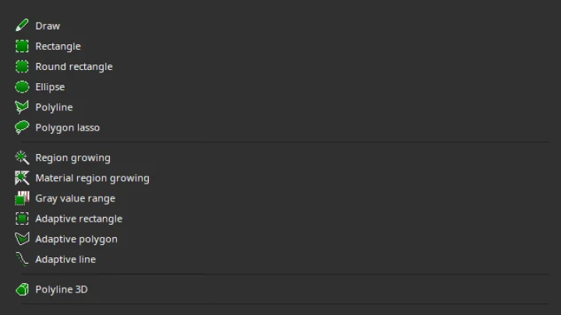Select the Polygon lasso icon
The height and width of the screenshot is (315, 561).
click(x=22, y=128)
